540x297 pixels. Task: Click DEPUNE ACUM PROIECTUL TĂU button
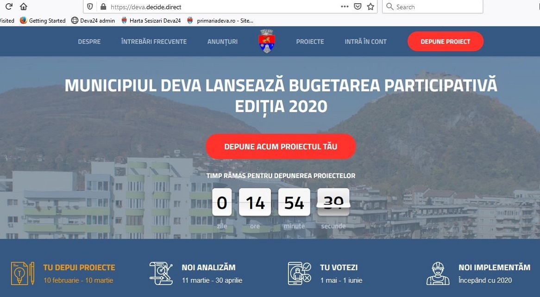point(281,146)
